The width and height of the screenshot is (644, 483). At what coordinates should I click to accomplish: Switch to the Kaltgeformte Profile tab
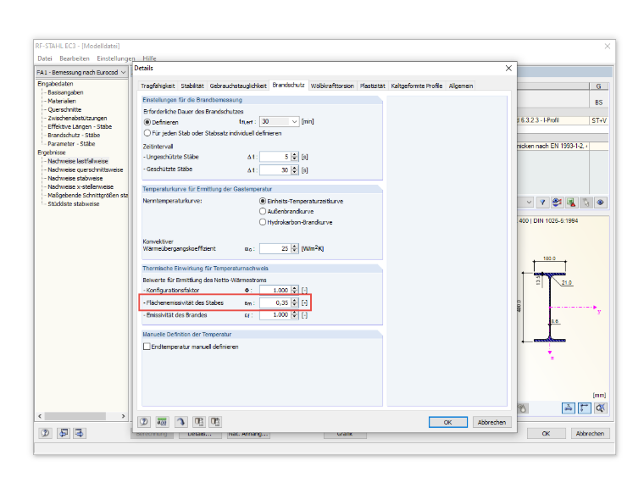[x=416, y=86]
